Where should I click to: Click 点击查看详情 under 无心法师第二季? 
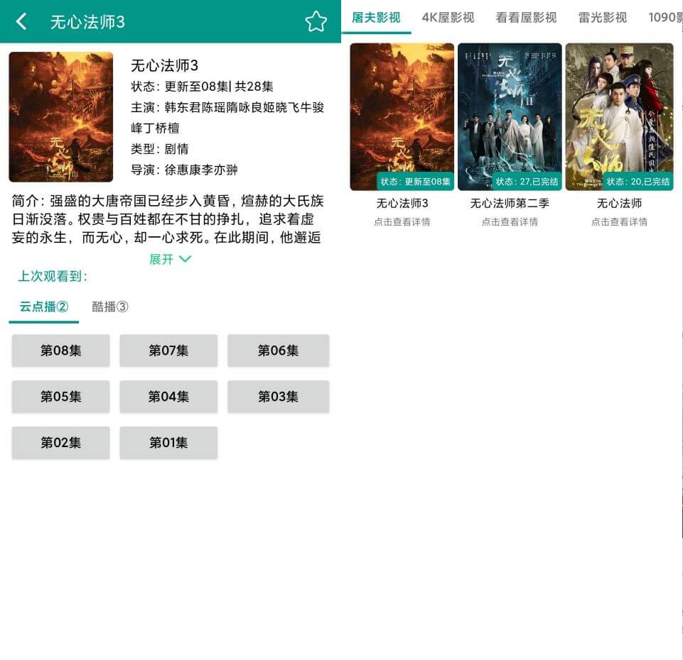[510, 222]
